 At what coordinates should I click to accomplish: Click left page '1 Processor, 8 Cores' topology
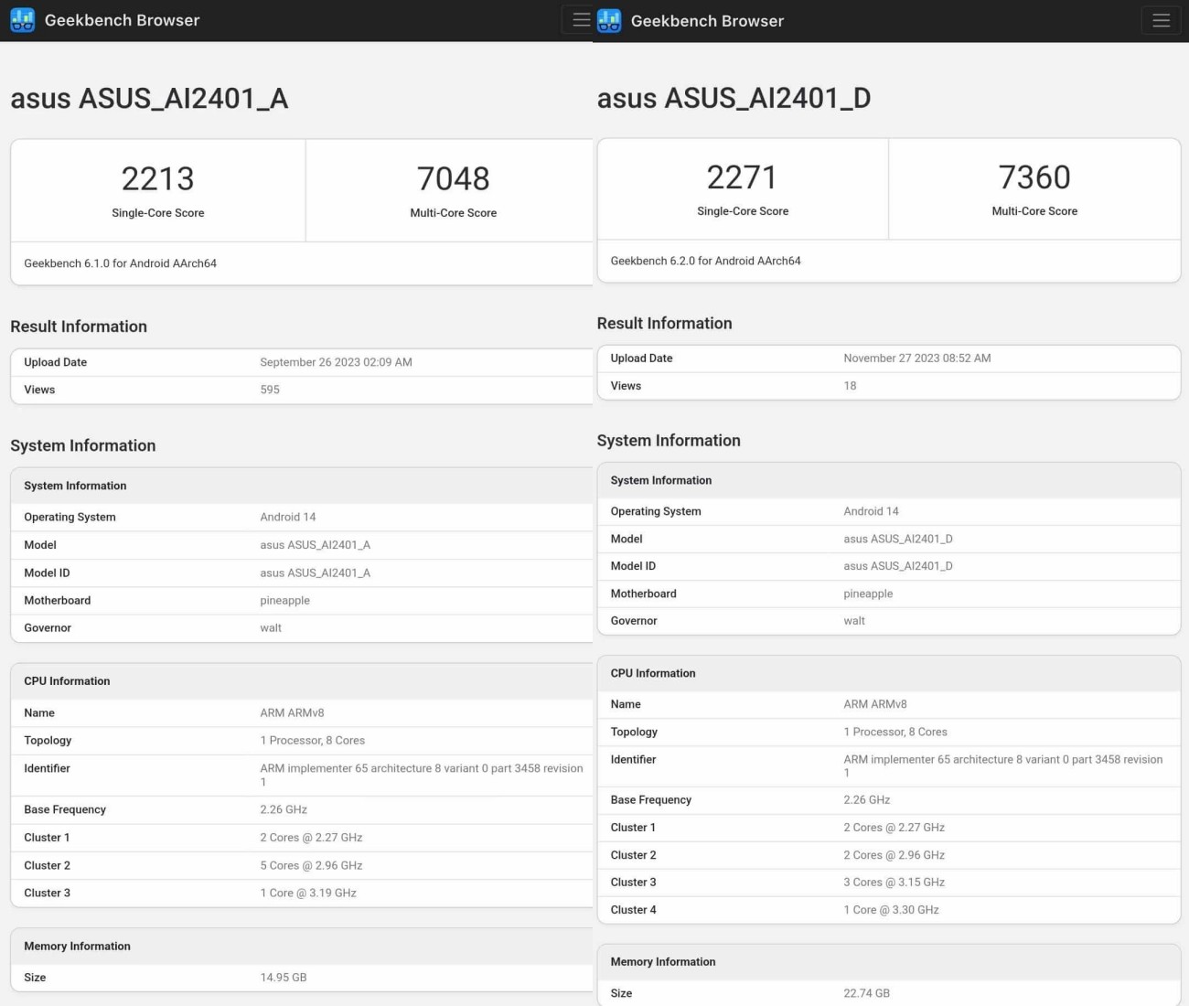(x=312, y=741)
